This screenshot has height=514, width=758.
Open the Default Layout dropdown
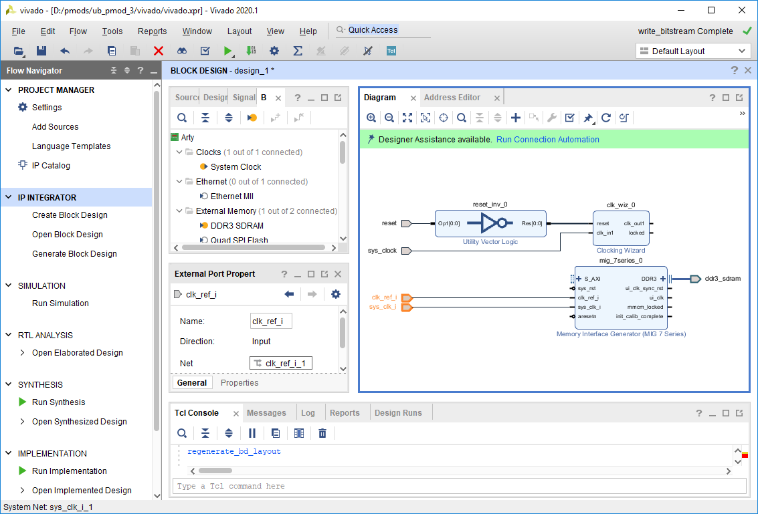693,51
